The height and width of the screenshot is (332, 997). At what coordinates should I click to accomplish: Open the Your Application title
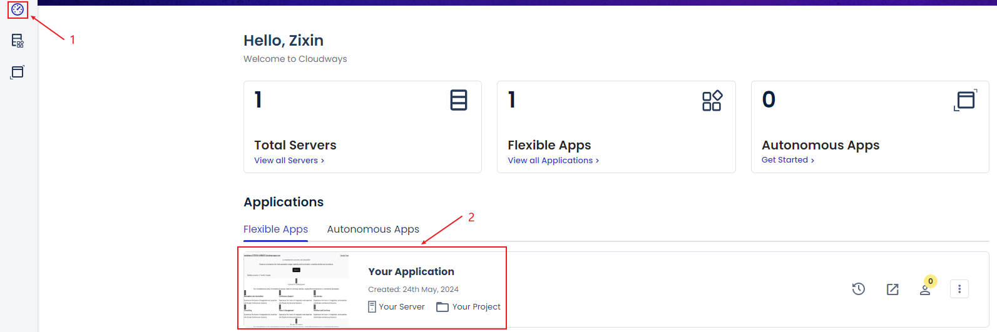coord(411,271)
